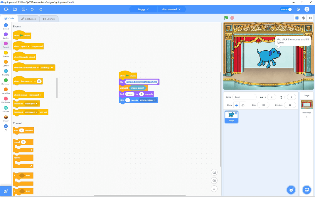Screen dimensions: 315x197
Task: Select the Sensing block category
Action: (x=6, y=72)
